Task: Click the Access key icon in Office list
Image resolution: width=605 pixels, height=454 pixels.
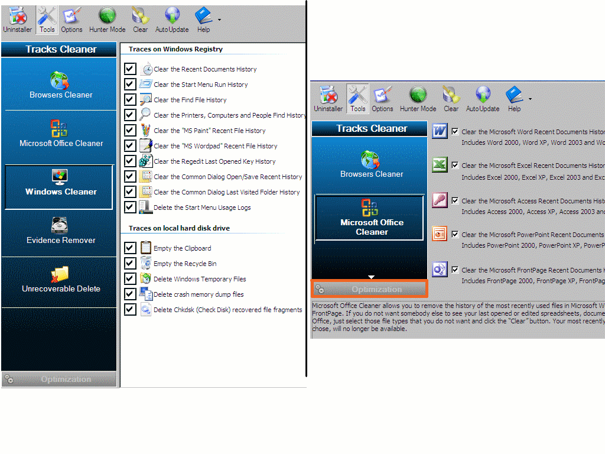Action: coord(440,200)
